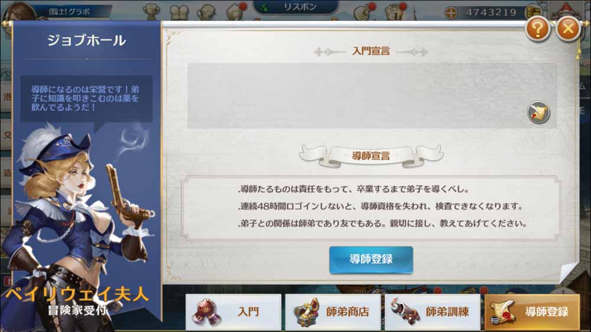Click the player avatar portrait

coord(20,11)
